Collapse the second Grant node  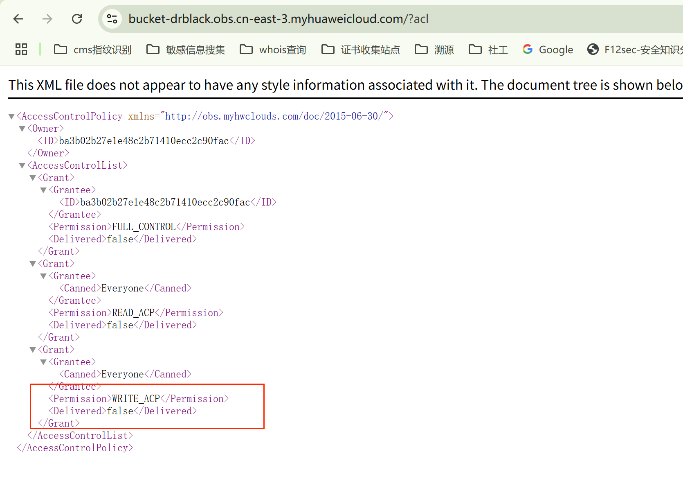click(33, 264)
